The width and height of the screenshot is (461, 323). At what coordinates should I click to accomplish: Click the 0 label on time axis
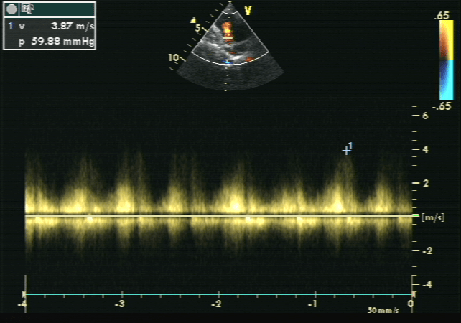pyautogui.click(x=411, y=304)
